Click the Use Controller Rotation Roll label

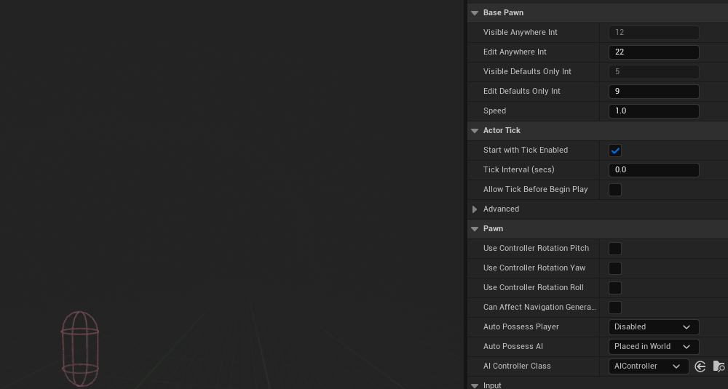click(x=534, y=288)
